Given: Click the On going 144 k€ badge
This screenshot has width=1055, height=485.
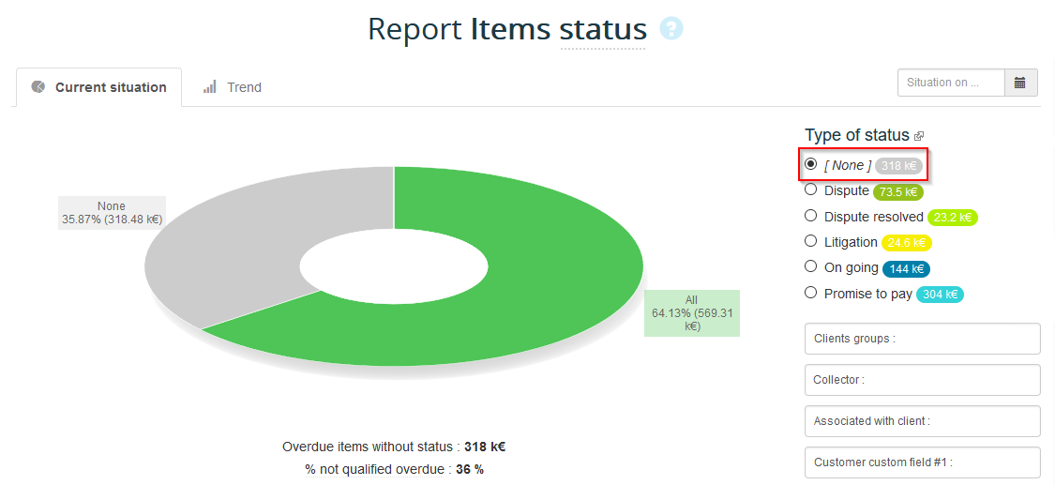Looking at the screenshot, I should (x=905, y=268).
